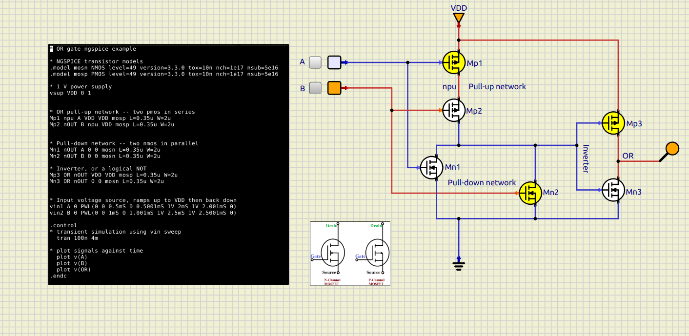This screenshot has width=689, height=336.
Task: Select the Mn3 inverter NMOS transistor
Action: click(x=613, y=190)
